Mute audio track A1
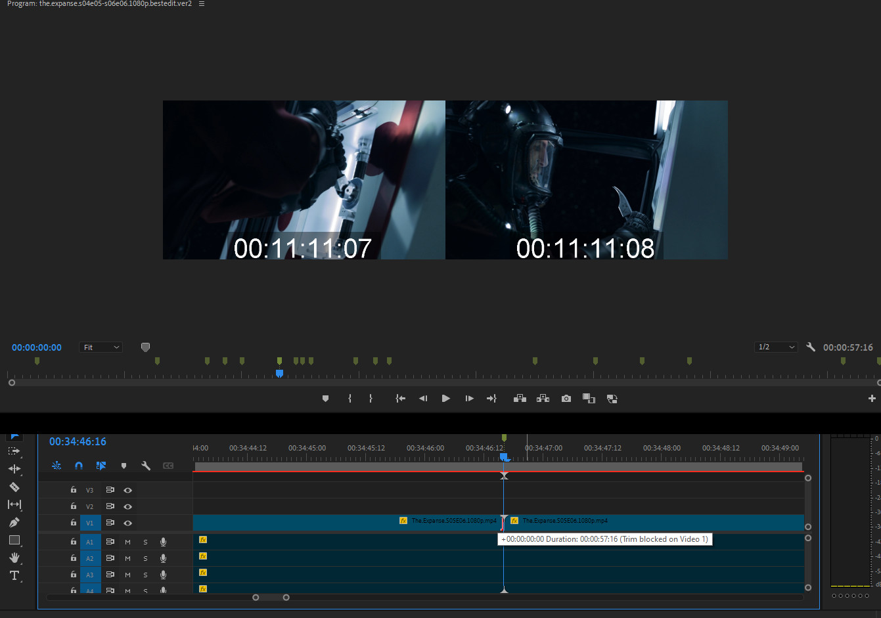The image size is (881, 618). pos(128,542)
